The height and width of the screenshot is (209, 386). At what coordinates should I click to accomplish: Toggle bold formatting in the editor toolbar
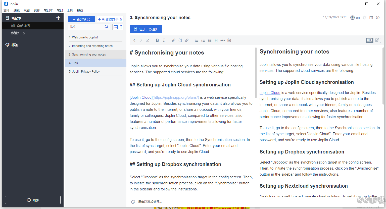(x=157, y=40)
